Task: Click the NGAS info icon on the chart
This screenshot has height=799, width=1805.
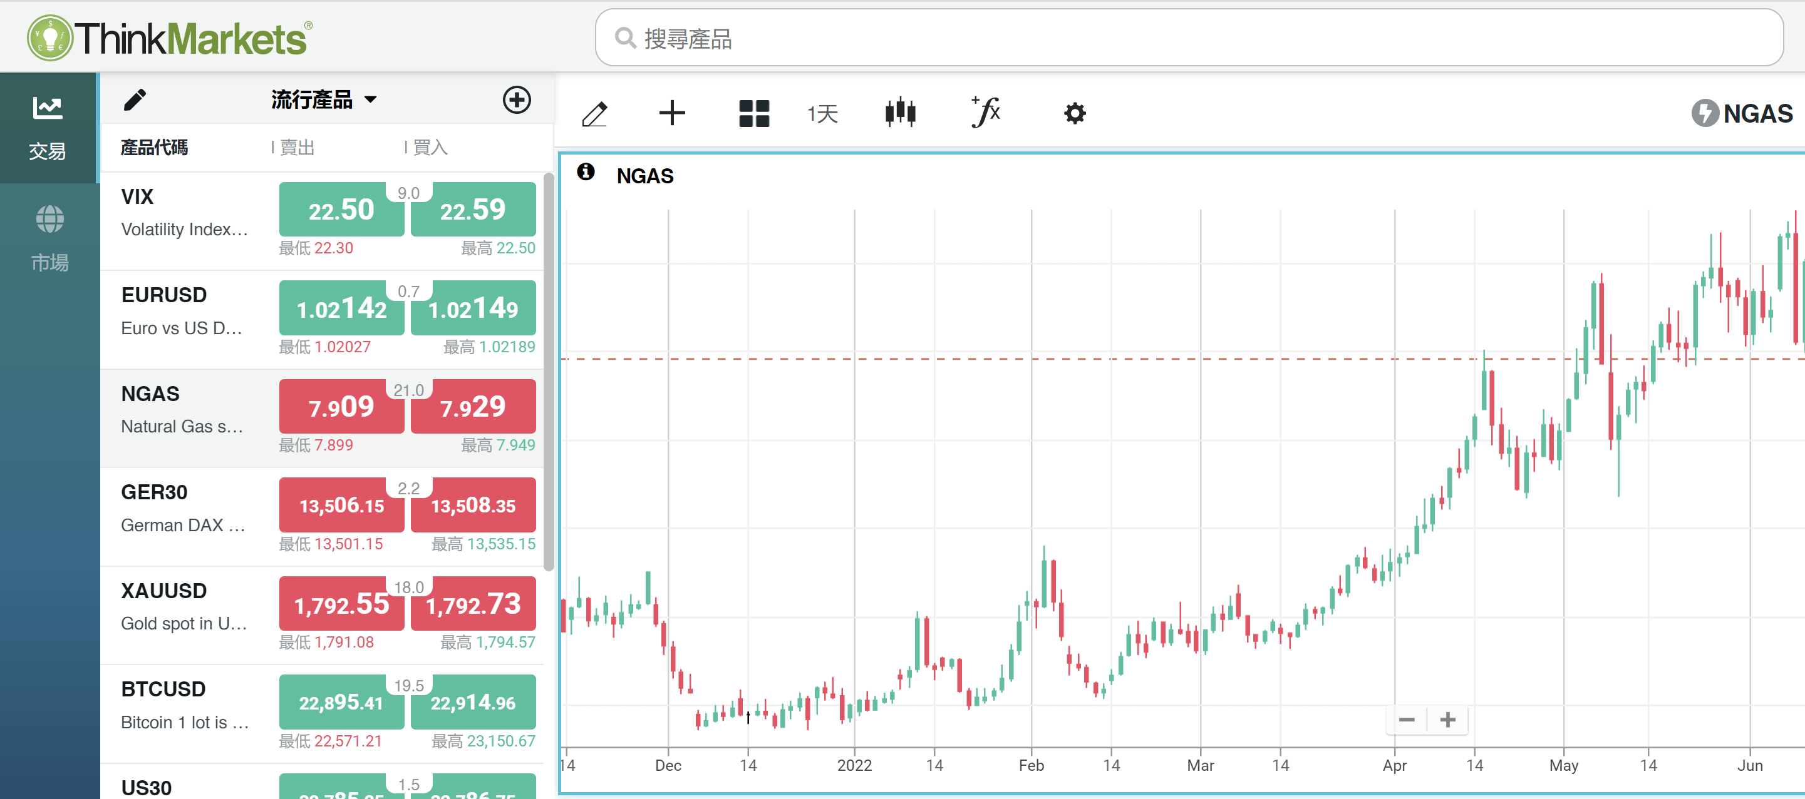Action: [586, 172]
